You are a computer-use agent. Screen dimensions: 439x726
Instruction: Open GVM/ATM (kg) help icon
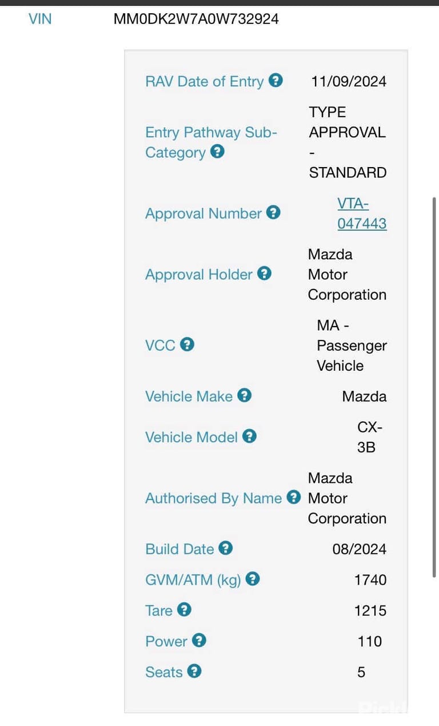click(x=253, y=579)
